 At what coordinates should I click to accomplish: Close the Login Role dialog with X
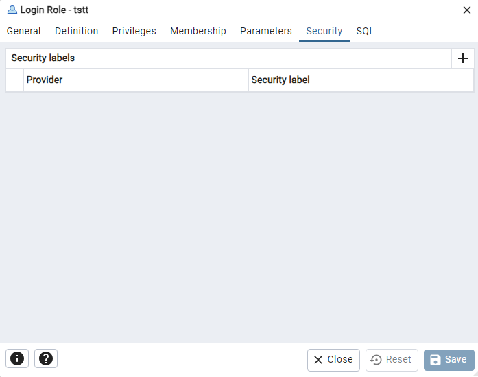pos(467,10)
